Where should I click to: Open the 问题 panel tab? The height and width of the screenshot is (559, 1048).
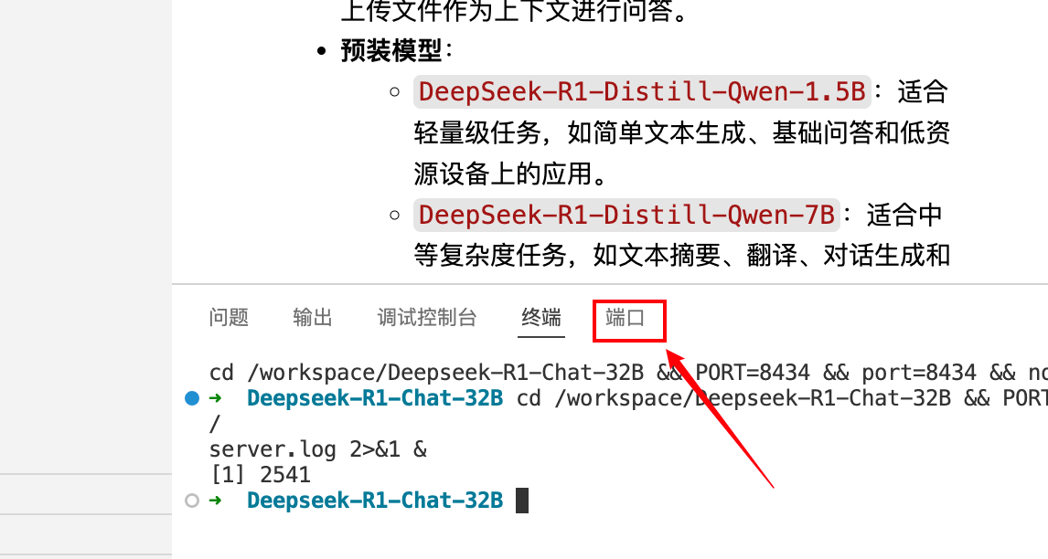(229, 318)
